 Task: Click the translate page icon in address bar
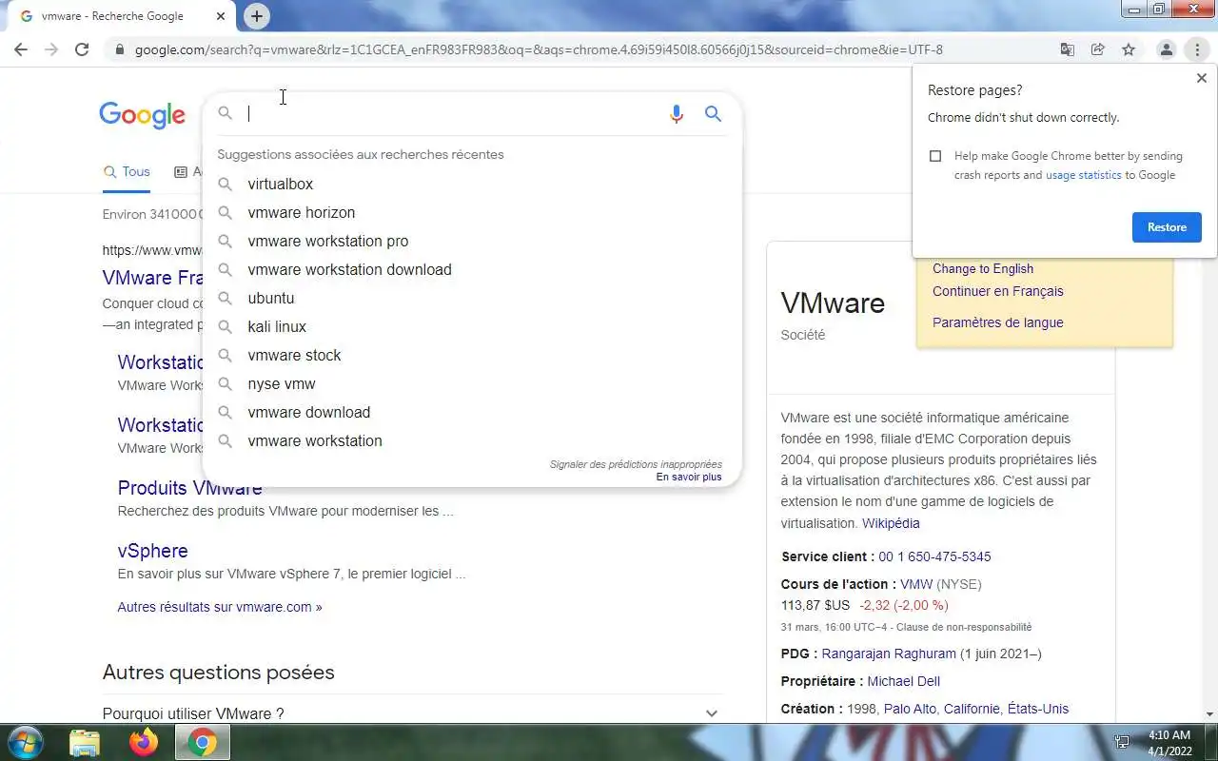(1068, 49)
